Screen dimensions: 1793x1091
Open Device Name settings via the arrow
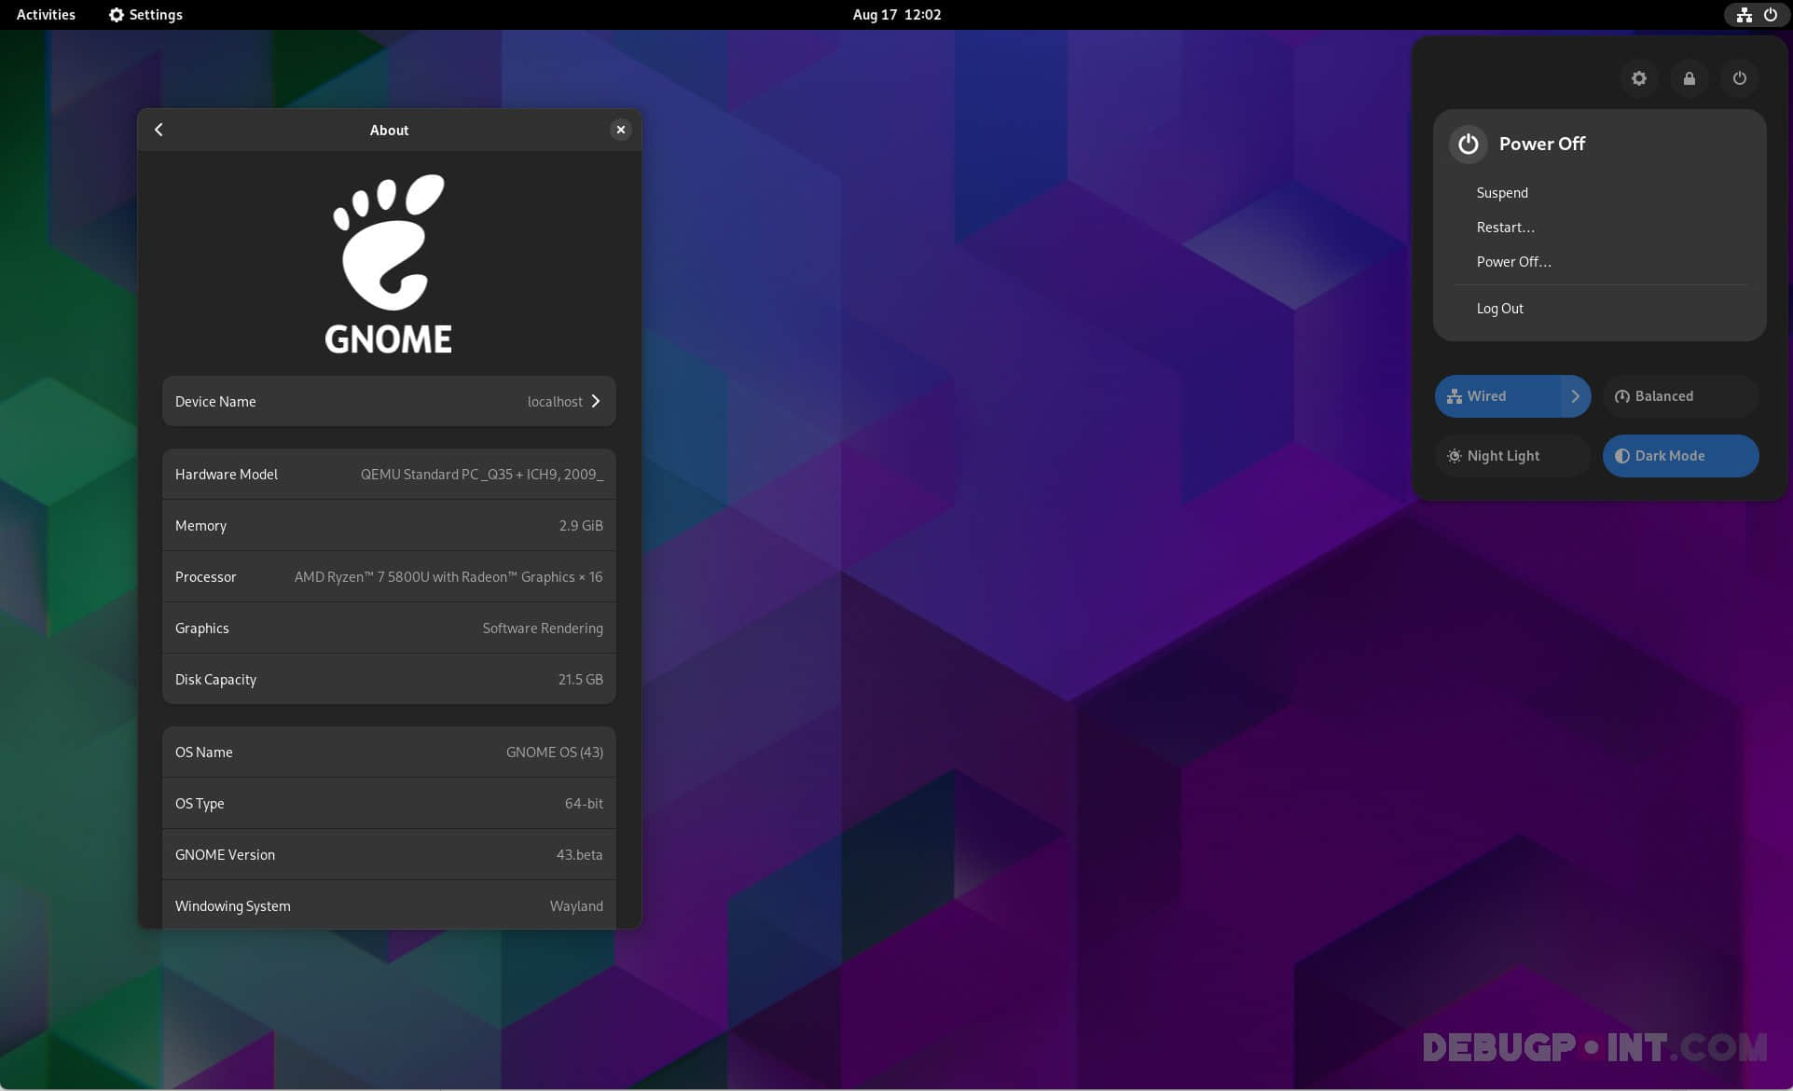click(x=596, y=401)
